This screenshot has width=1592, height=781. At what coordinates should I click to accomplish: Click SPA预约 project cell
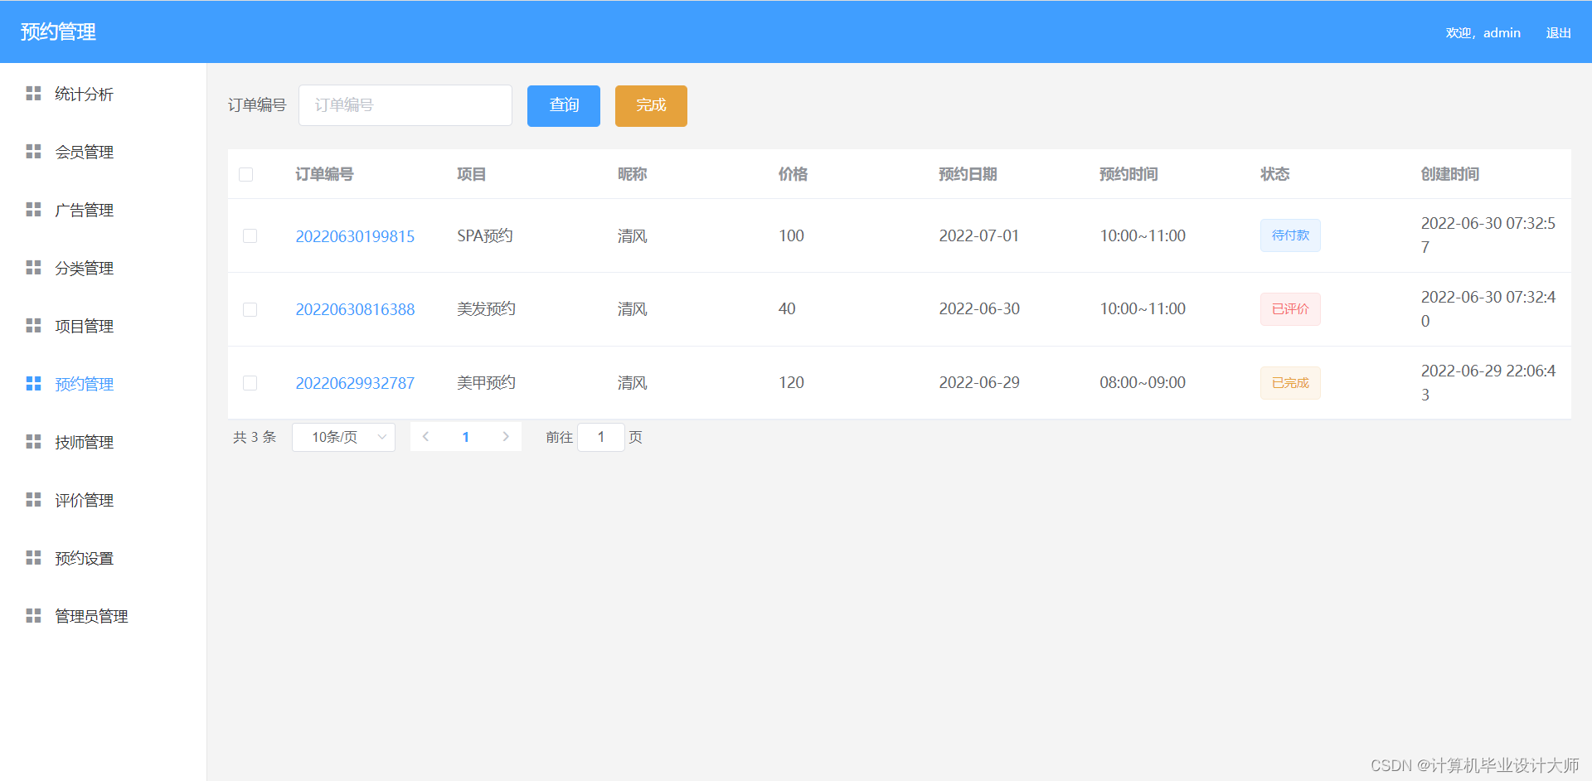485,235
